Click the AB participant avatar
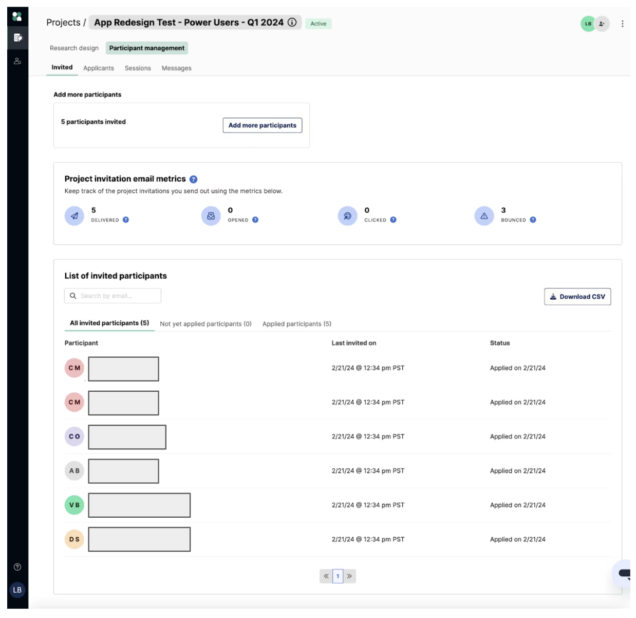 click(x=74, y=471)
